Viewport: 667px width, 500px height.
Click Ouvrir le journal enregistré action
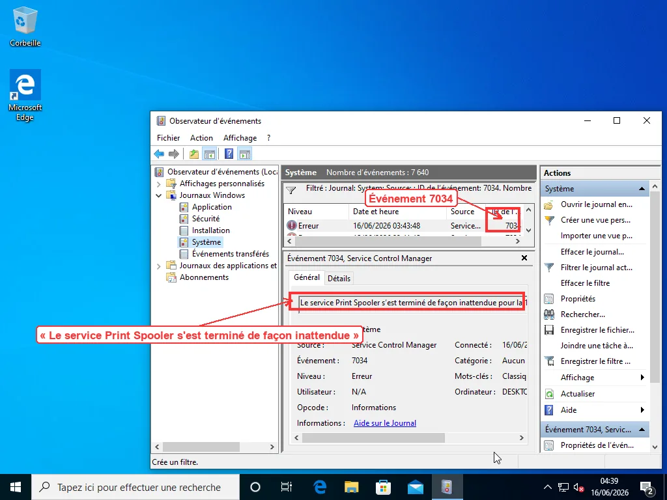596,204
